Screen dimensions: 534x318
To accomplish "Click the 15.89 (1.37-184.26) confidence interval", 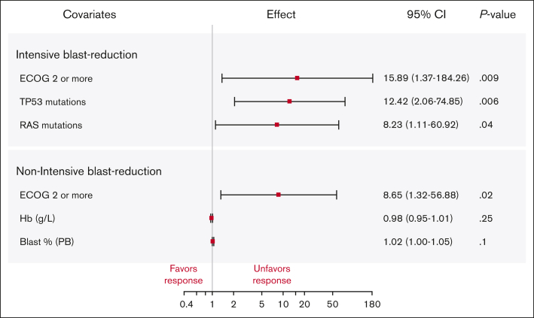I will coord(426,78).
